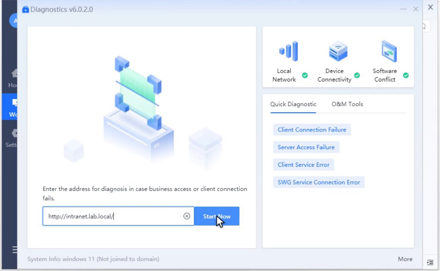Close the background window with the outer X
Image resolution: width=440 pixels, height=271 pixels.
[431, 7]
